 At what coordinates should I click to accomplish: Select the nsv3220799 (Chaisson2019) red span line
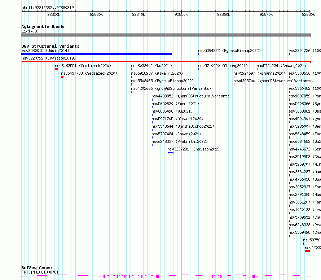[166, 62]
